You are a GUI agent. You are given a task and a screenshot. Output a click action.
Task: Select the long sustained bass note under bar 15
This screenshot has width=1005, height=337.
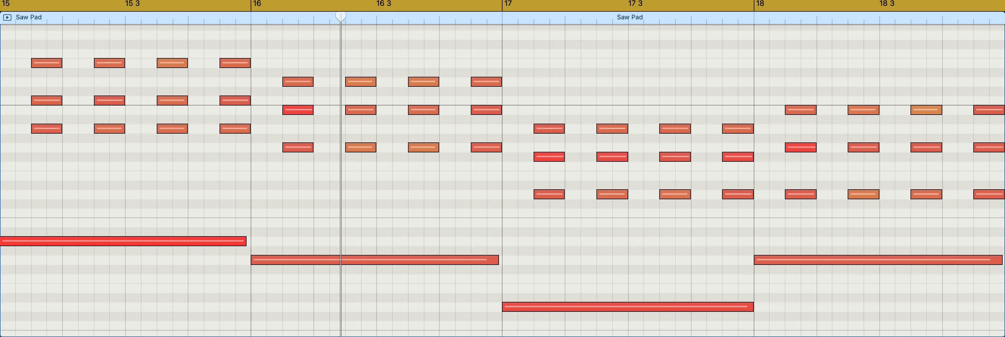click(x=123, y=241)
